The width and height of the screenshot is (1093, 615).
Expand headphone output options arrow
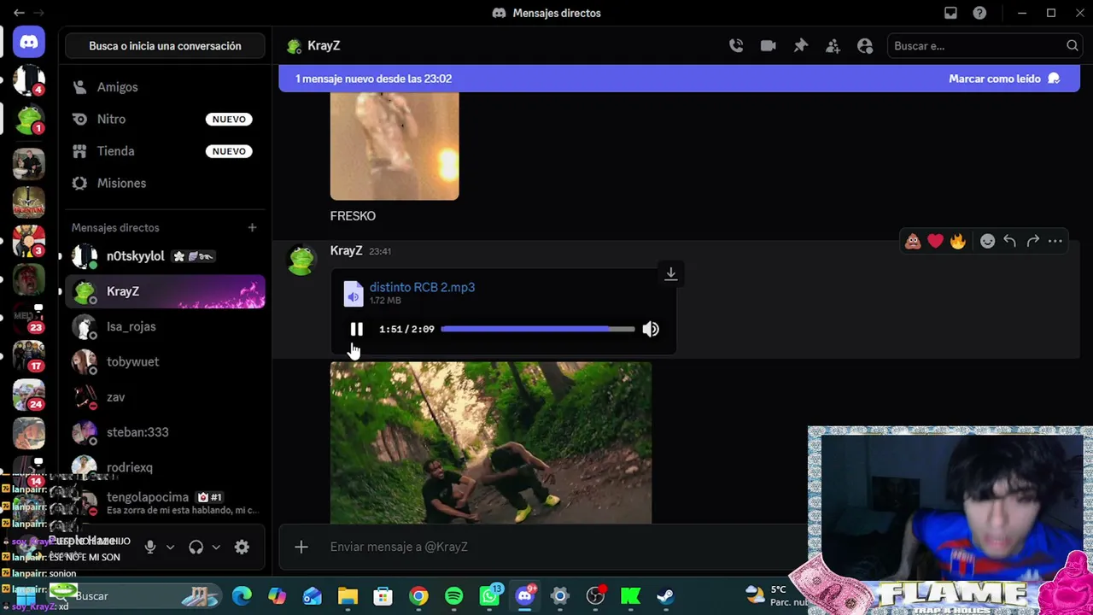coord(216,547)
